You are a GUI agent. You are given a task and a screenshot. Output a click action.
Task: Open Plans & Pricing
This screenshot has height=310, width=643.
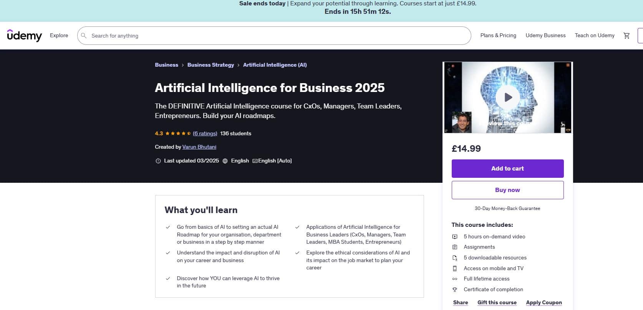tap(498, 36)
